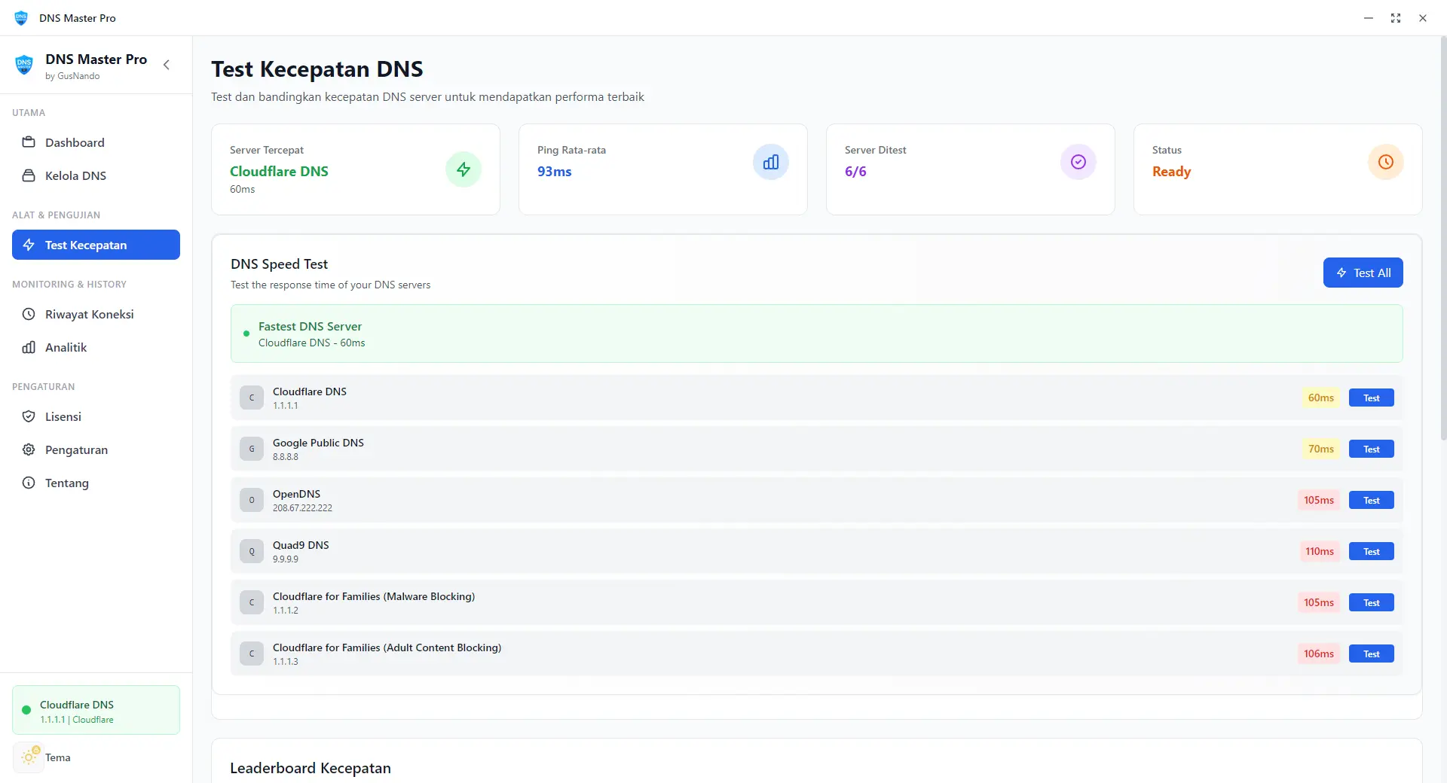Click the Analitik bar chart icon

tap(29, 347)
